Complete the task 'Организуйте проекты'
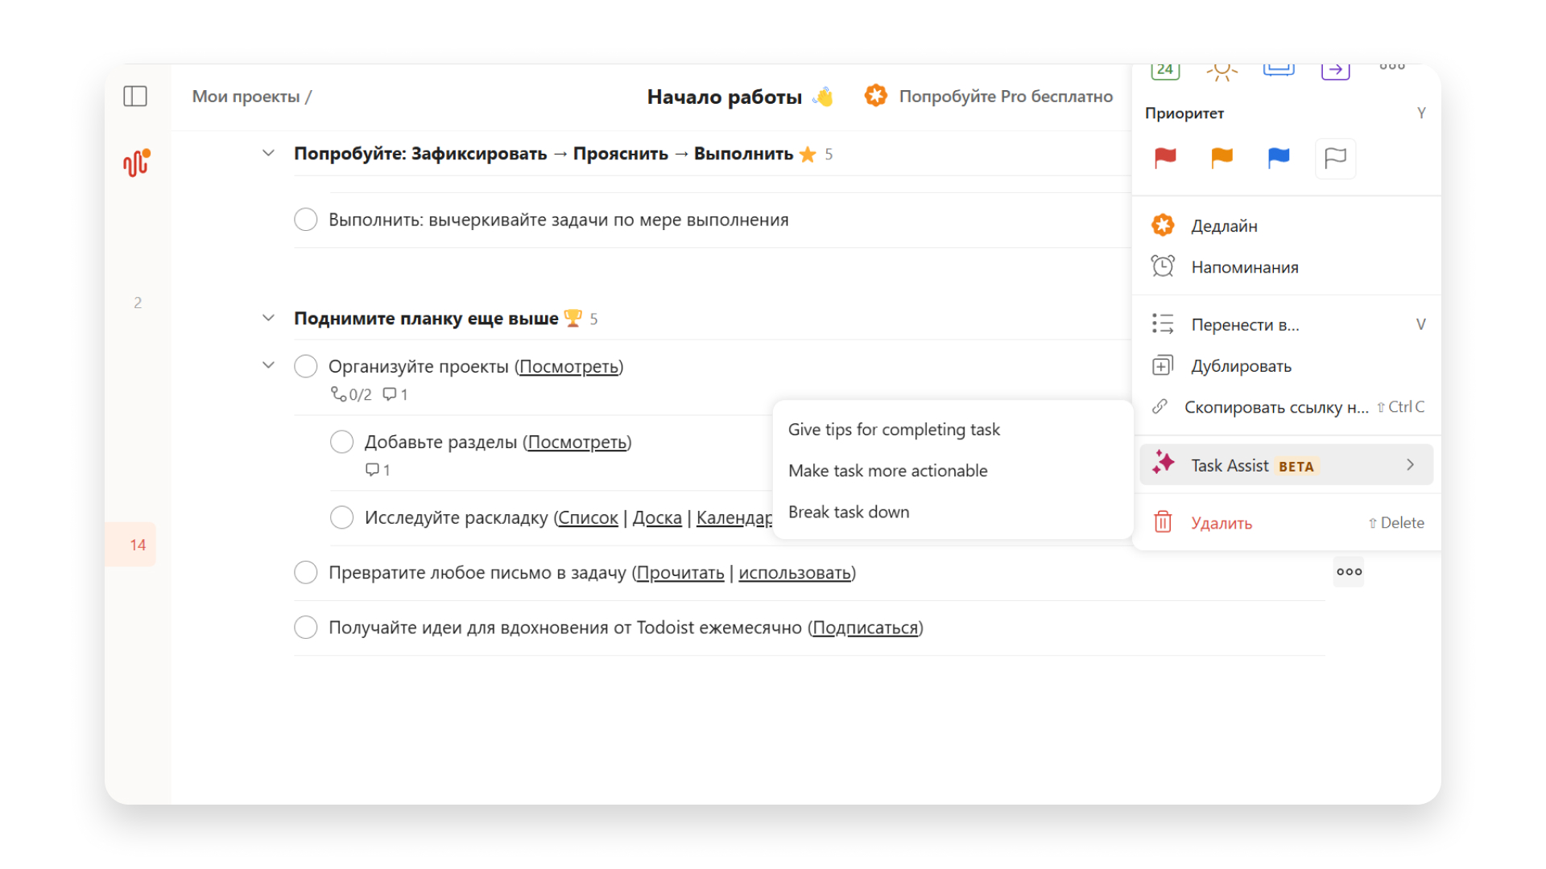Image resolution: width=1546 pixels, height=869 pixels. 305,365
